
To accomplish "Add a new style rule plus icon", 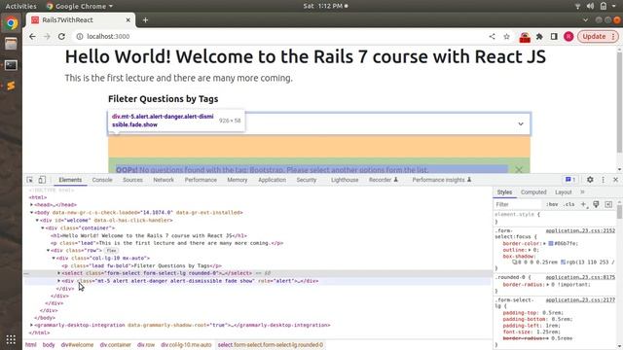I will tap(584, 204).
